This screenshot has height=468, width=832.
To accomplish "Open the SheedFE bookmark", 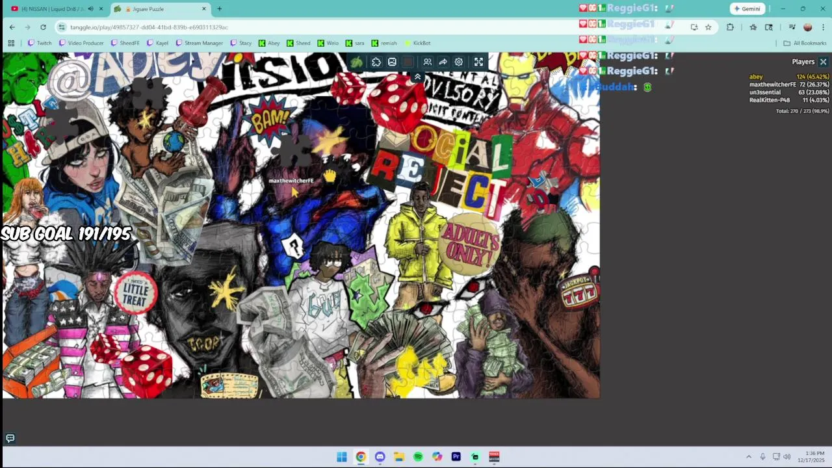I will [x=125, y=43].
